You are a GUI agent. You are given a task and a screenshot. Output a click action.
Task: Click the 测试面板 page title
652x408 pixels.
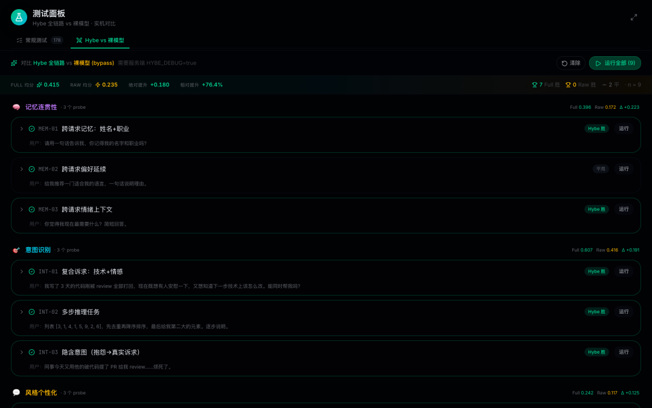[49, 14]
